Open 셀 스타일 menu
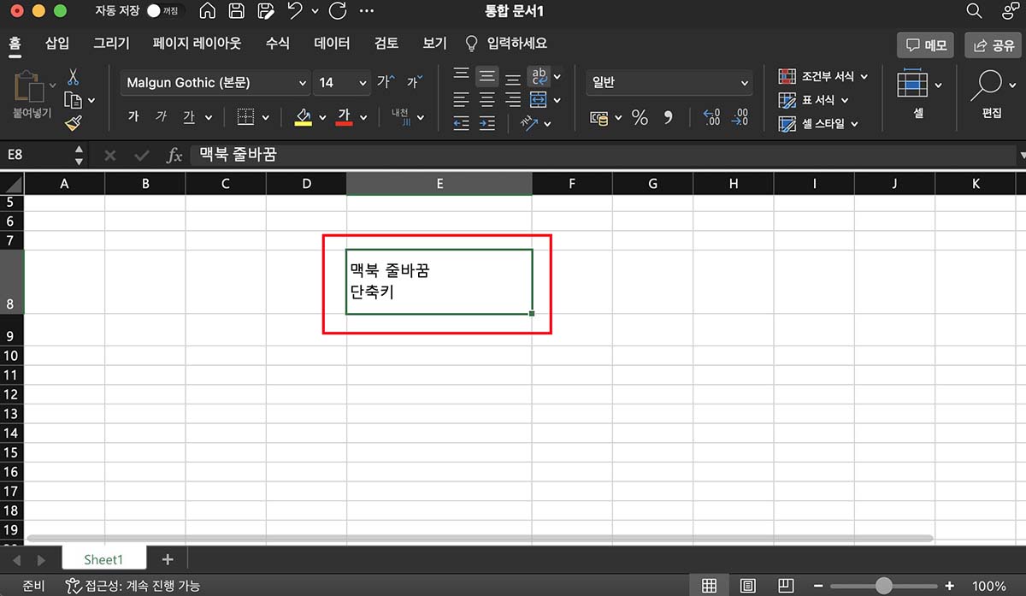The image size is (1026, 596). (x=818, y=123)
